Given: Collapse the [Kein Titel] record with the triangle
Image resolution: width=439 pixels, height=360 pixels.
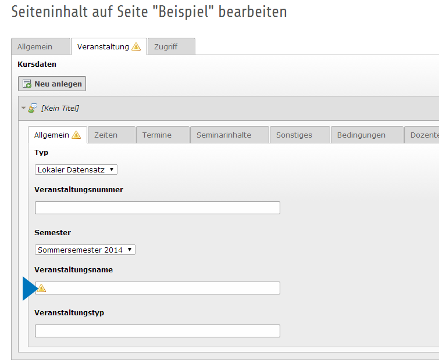Looking at the screenshot, I should click(24, 108).
